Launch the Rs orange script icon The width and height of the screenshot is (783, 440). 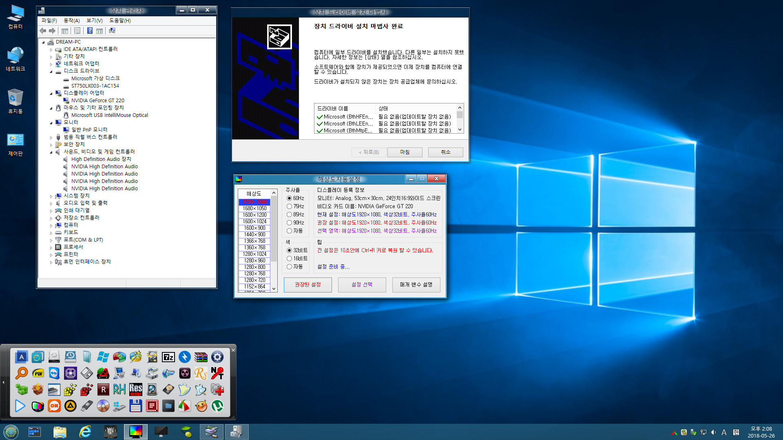point(201,374)
